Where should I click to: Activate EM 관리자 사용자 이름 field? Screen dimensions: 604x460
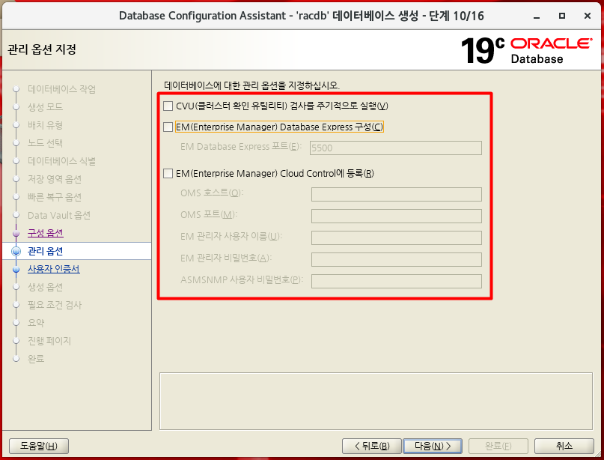pyautogui.click(x=397, y=237)
